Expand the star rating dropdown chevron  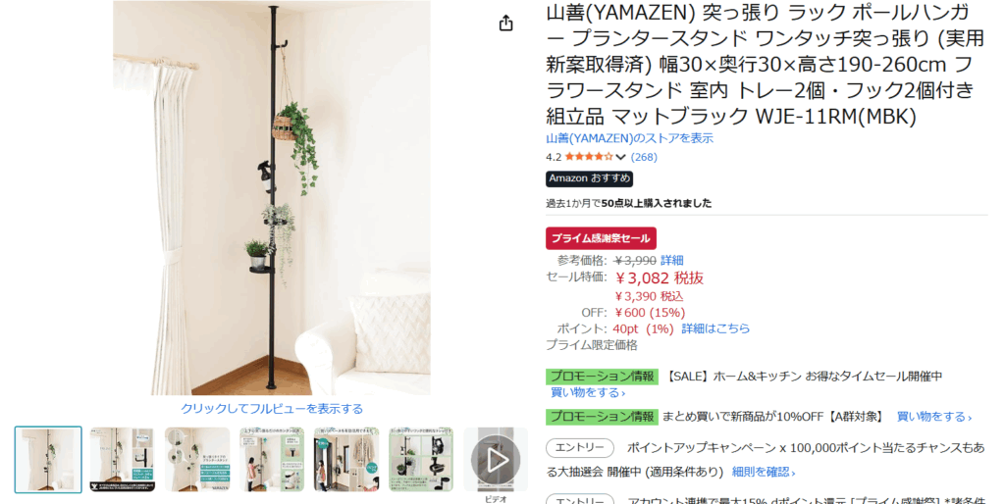click(620, 157)
